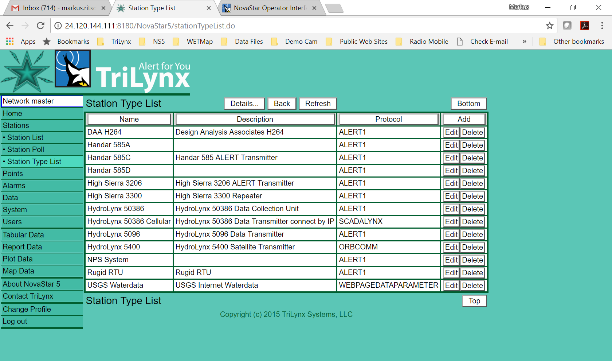Add a new station type
Image resolution: width=612 pixels, height=361 pixels.
tap(464, 119)
